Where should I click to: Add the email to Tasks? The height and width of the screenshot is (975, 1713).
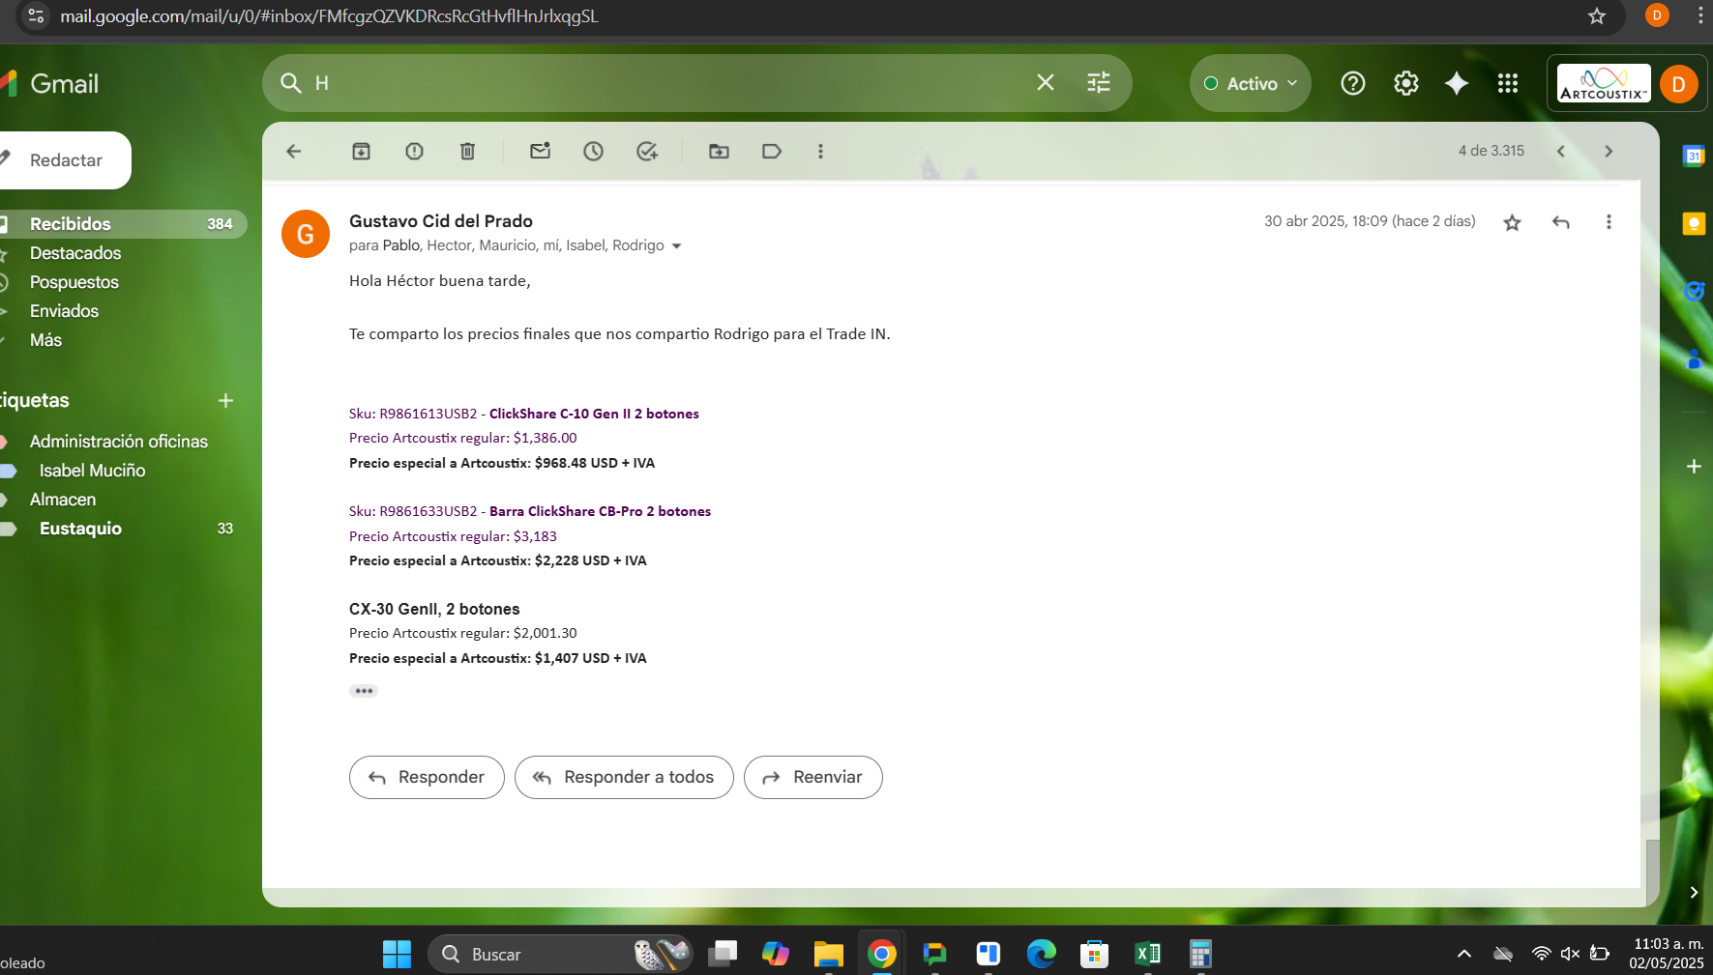coord(647,151)
